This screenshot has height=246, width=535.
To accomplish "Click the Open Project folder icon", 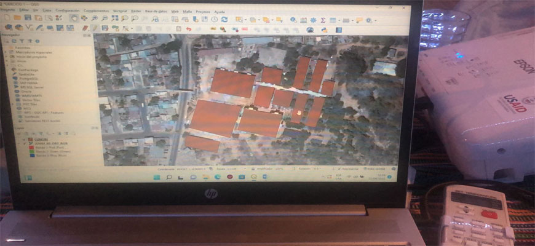I will 18,18.
